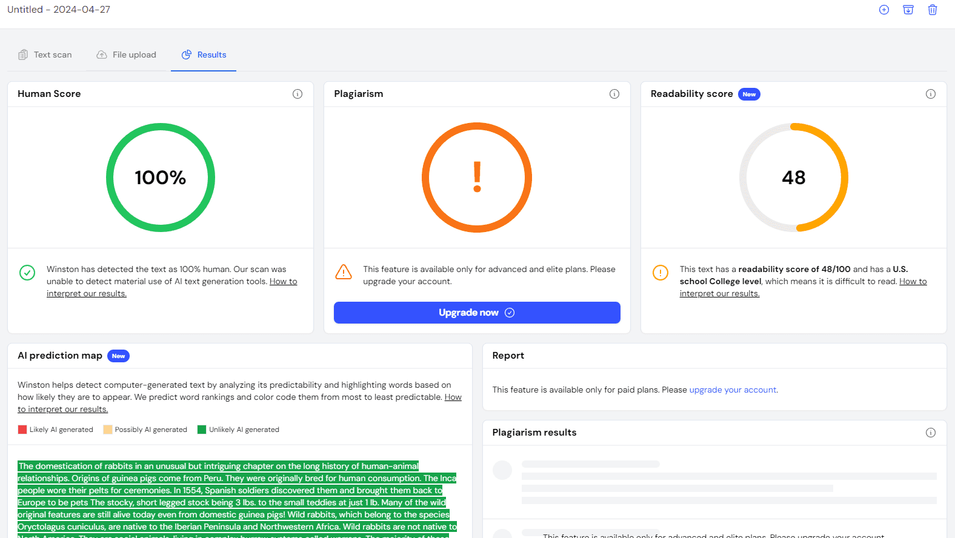Delete the scan with the trash icon
The width and height of the screenshot is (955, 538).
933,10
